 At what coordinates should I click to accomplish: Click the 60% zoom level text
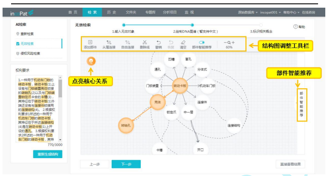(229, 47)
